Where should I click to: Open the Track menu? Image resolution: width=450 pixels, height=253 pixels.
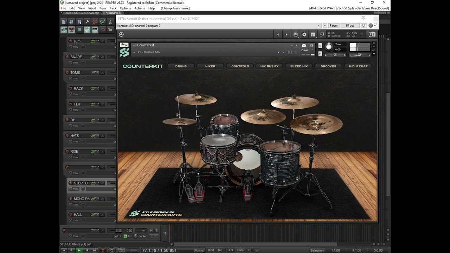pyautogui.click(x=113, y=8)
